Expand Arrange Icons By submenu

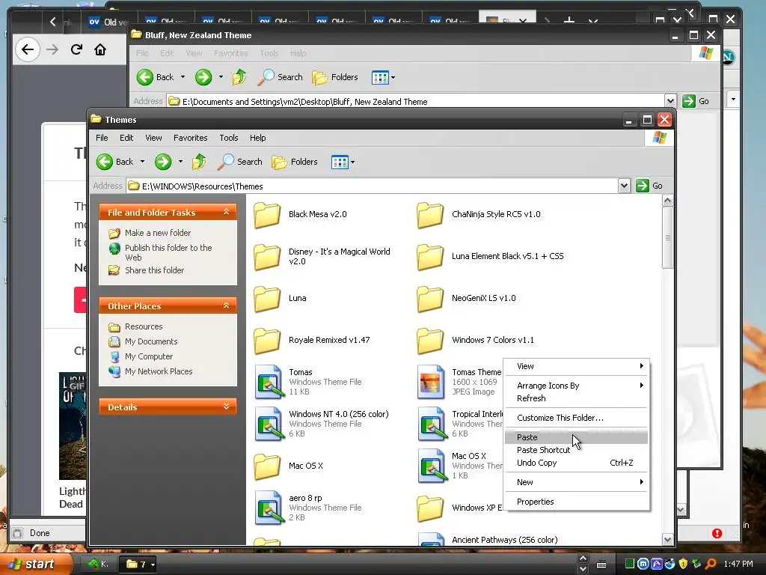tap(577, 386)
